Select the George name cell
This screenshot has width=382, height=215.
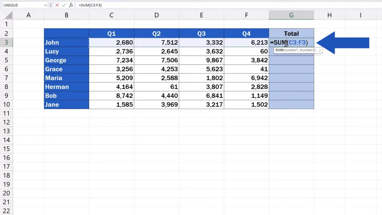(x=66, y=60)
